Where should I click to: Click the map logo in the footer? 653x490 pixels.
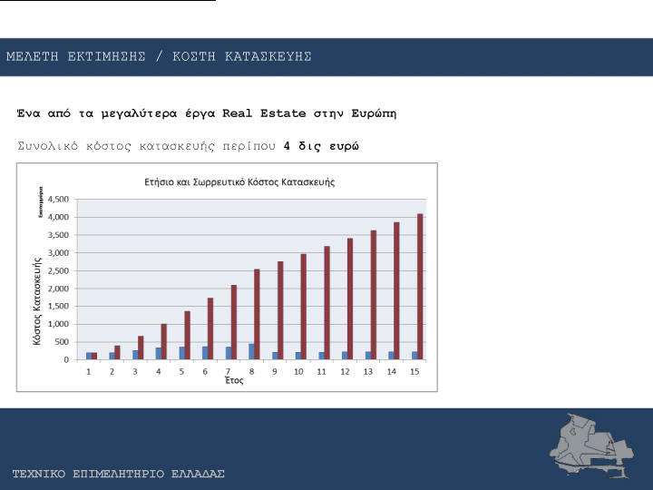(x=588, y=445)
